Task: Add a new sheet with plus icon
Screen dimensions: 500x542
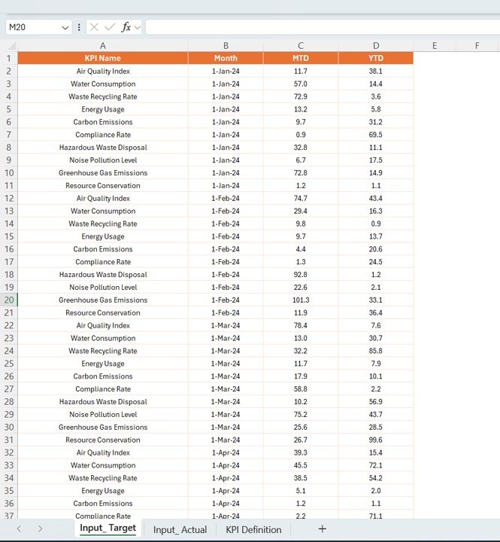Action: (322, 529)
